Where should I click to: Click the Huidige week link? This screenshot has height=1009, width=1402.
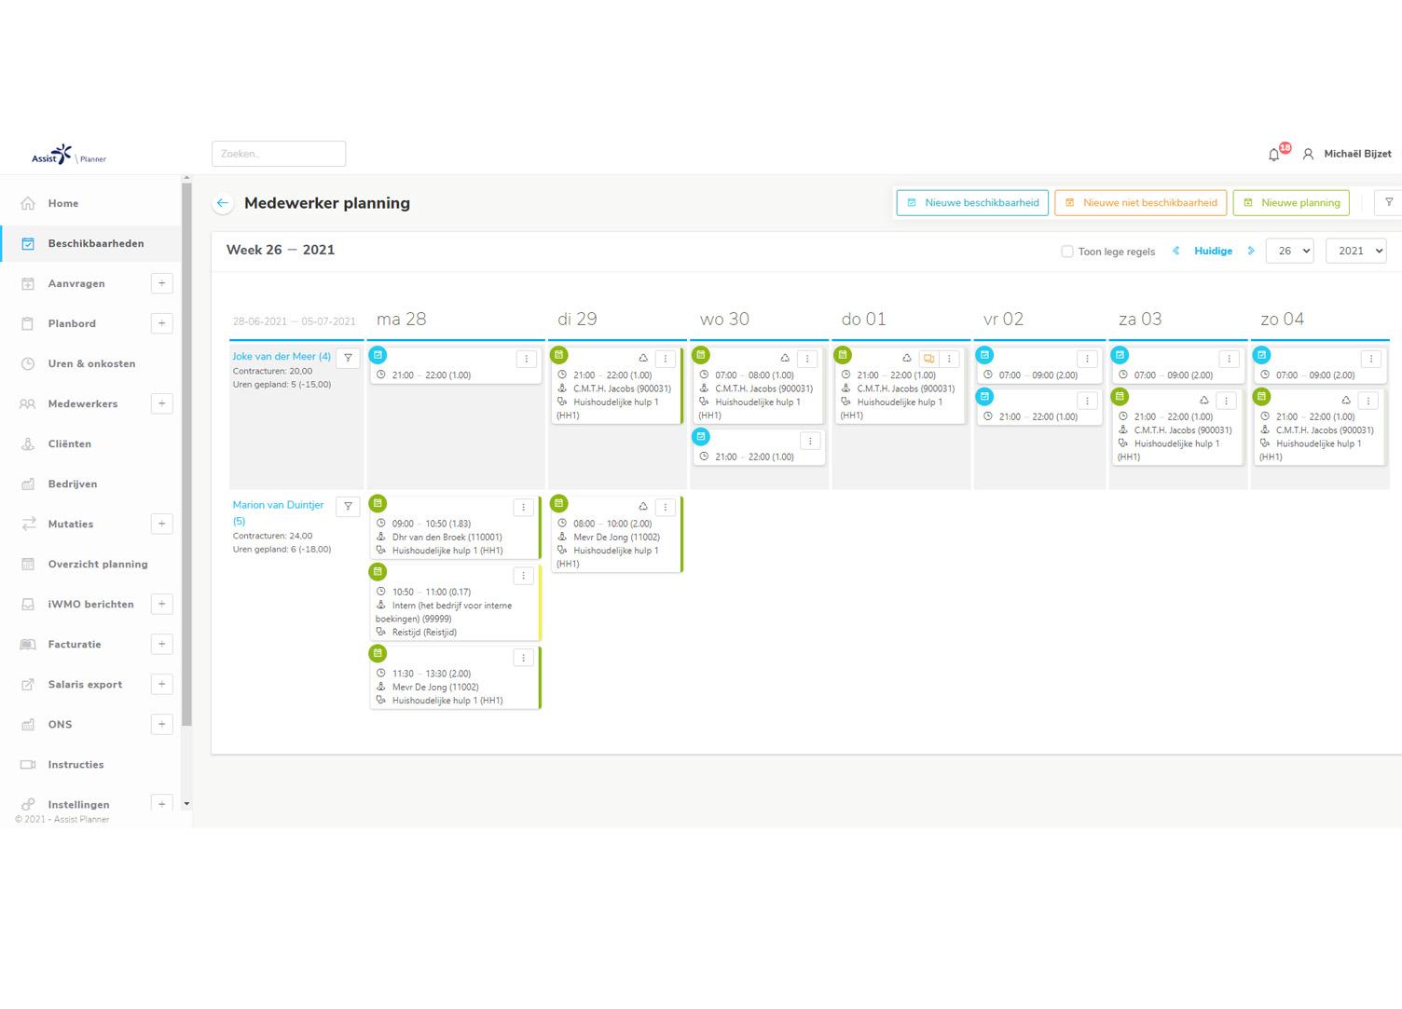coord(1213,251)
